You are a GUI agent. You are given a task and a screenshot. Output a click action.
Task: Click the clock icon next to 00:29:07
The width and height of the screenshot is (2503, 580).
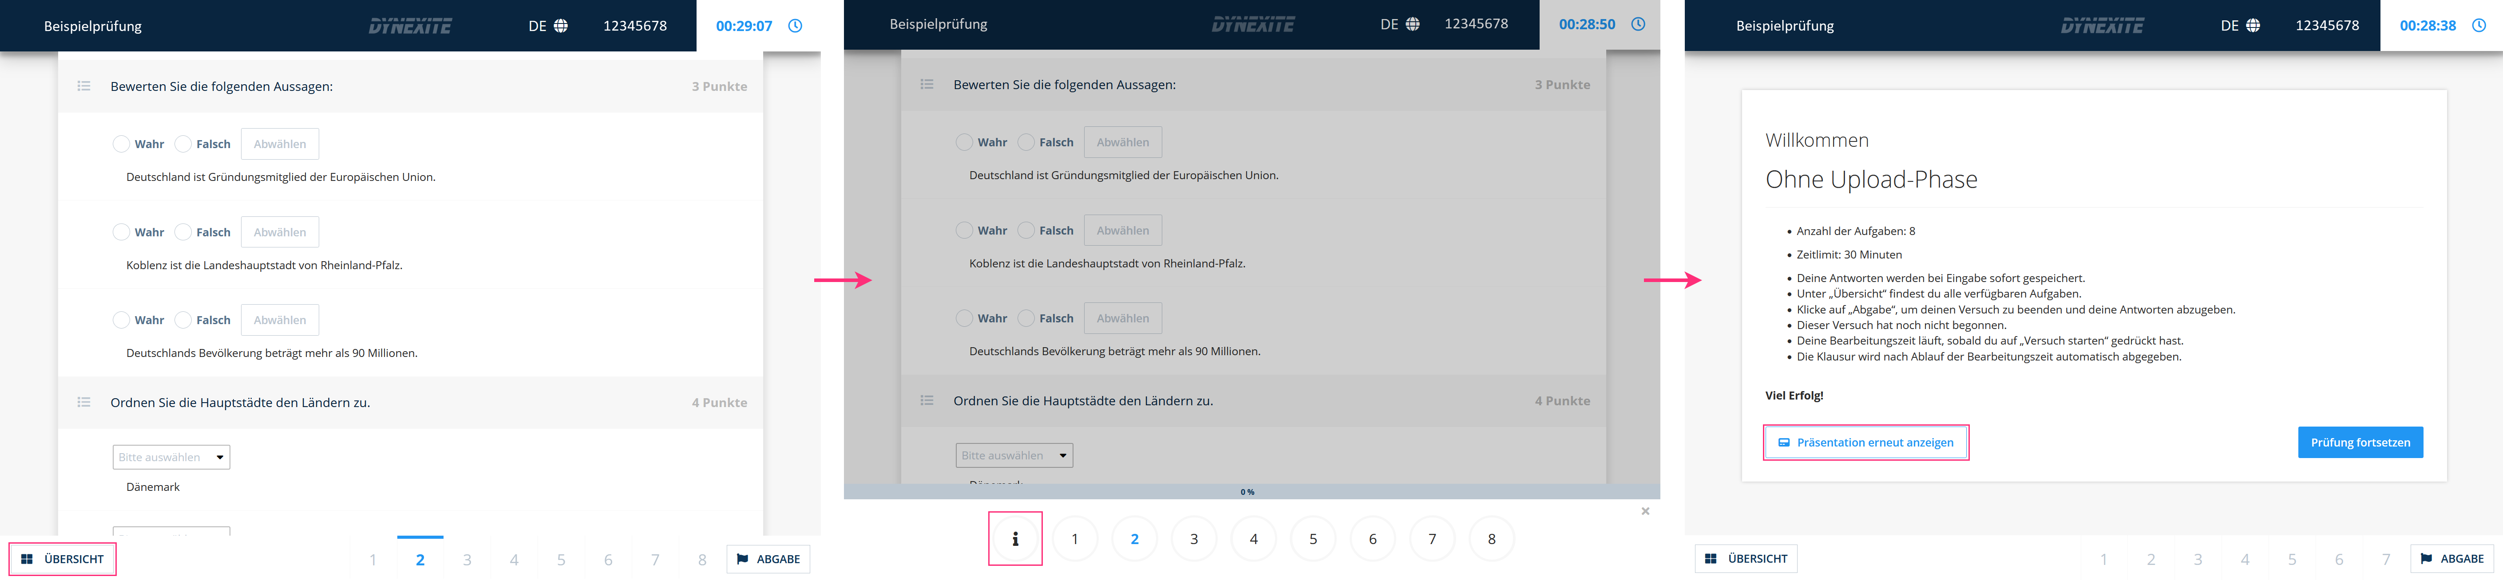point(795,26)
